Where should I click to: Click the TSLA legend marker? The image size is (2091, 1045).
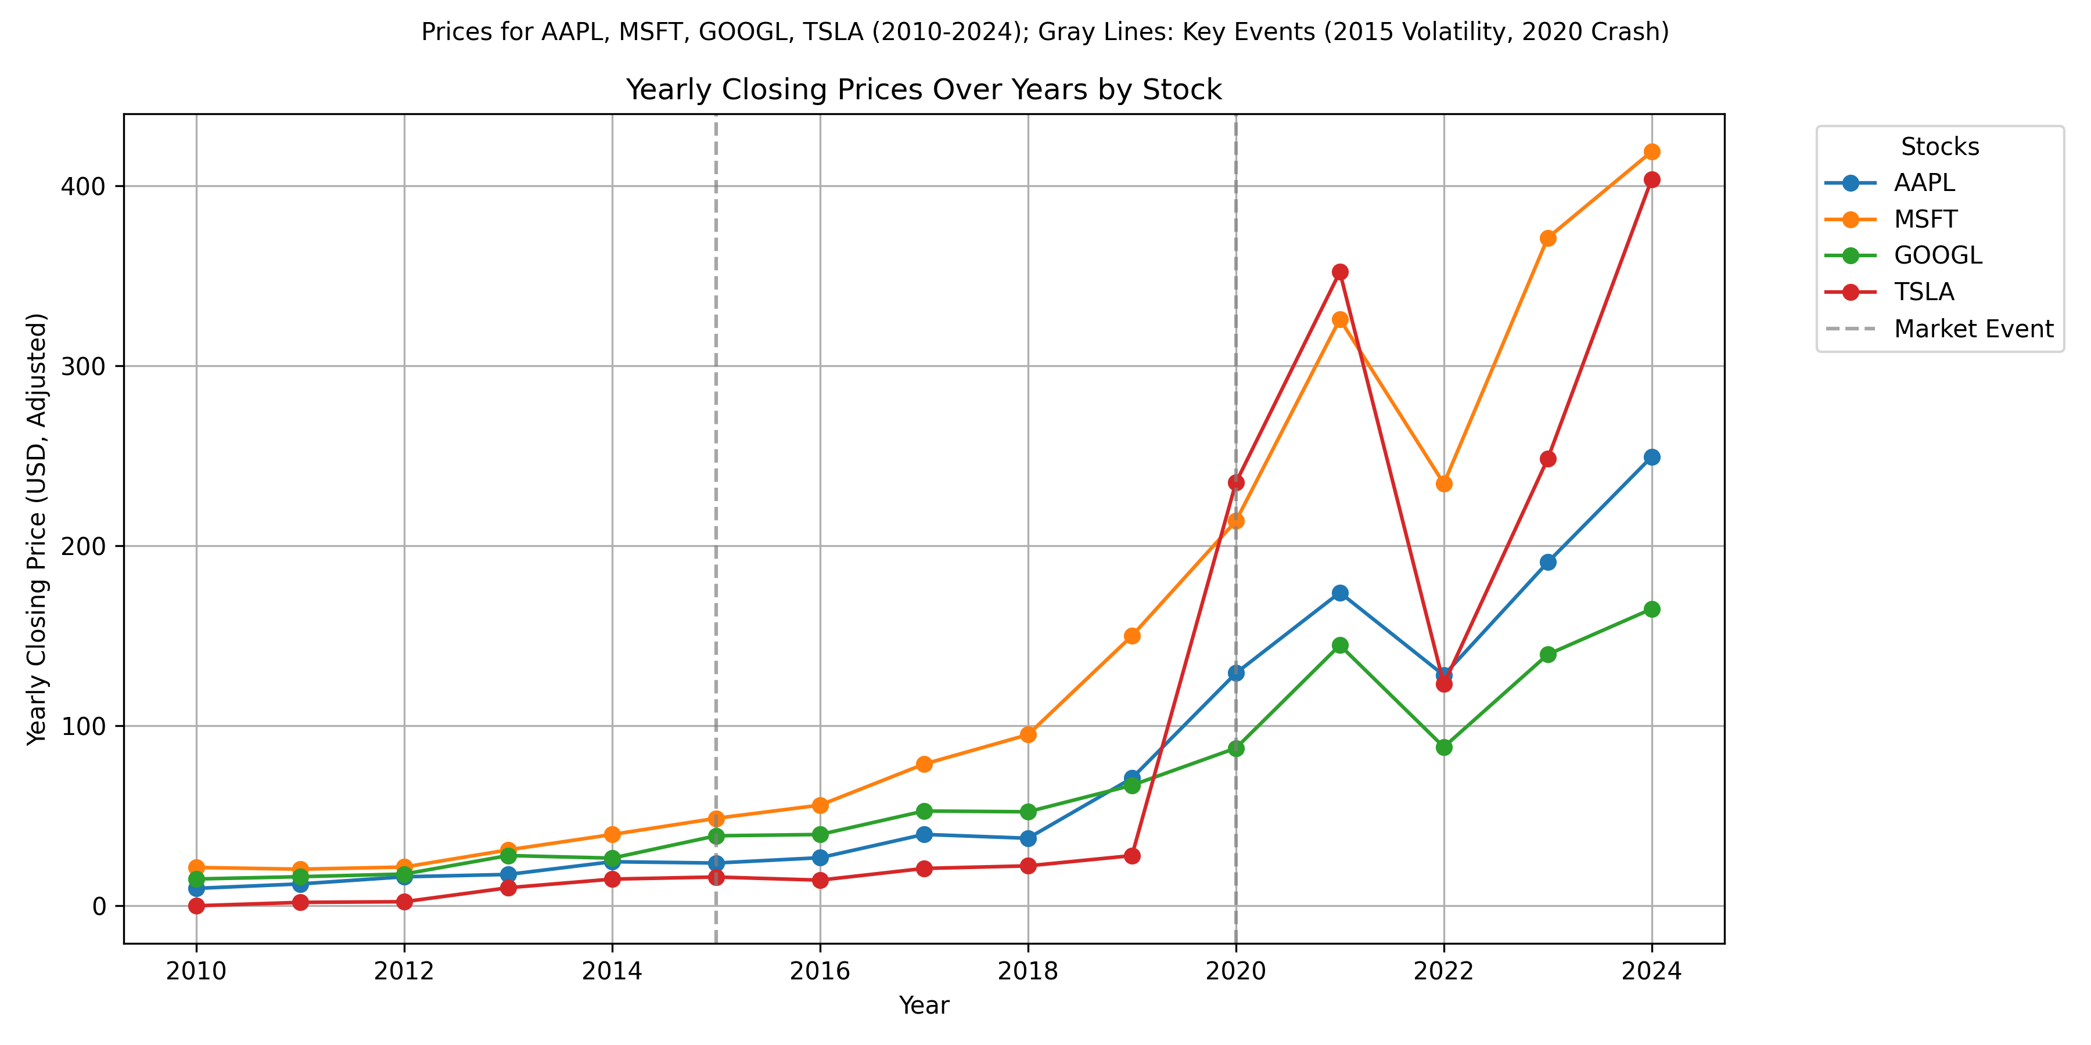pyautogui.click(x=1851, y=292)
